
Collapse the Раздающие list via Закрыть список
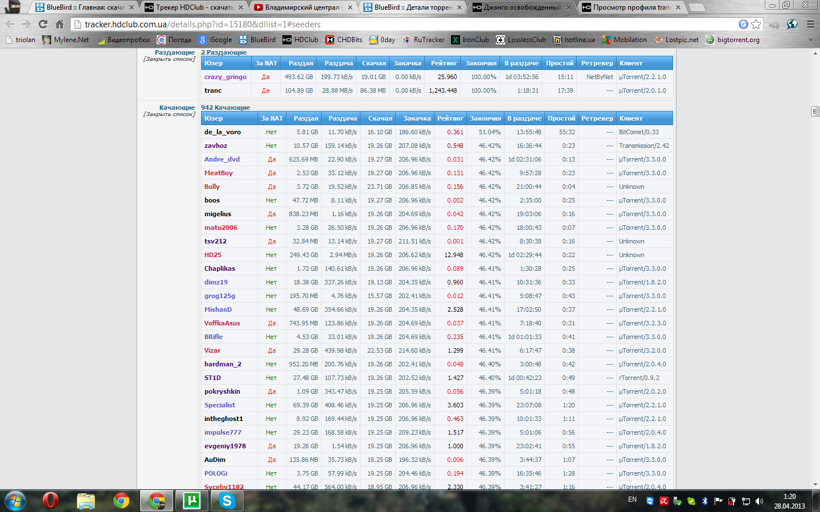[169, 59]
